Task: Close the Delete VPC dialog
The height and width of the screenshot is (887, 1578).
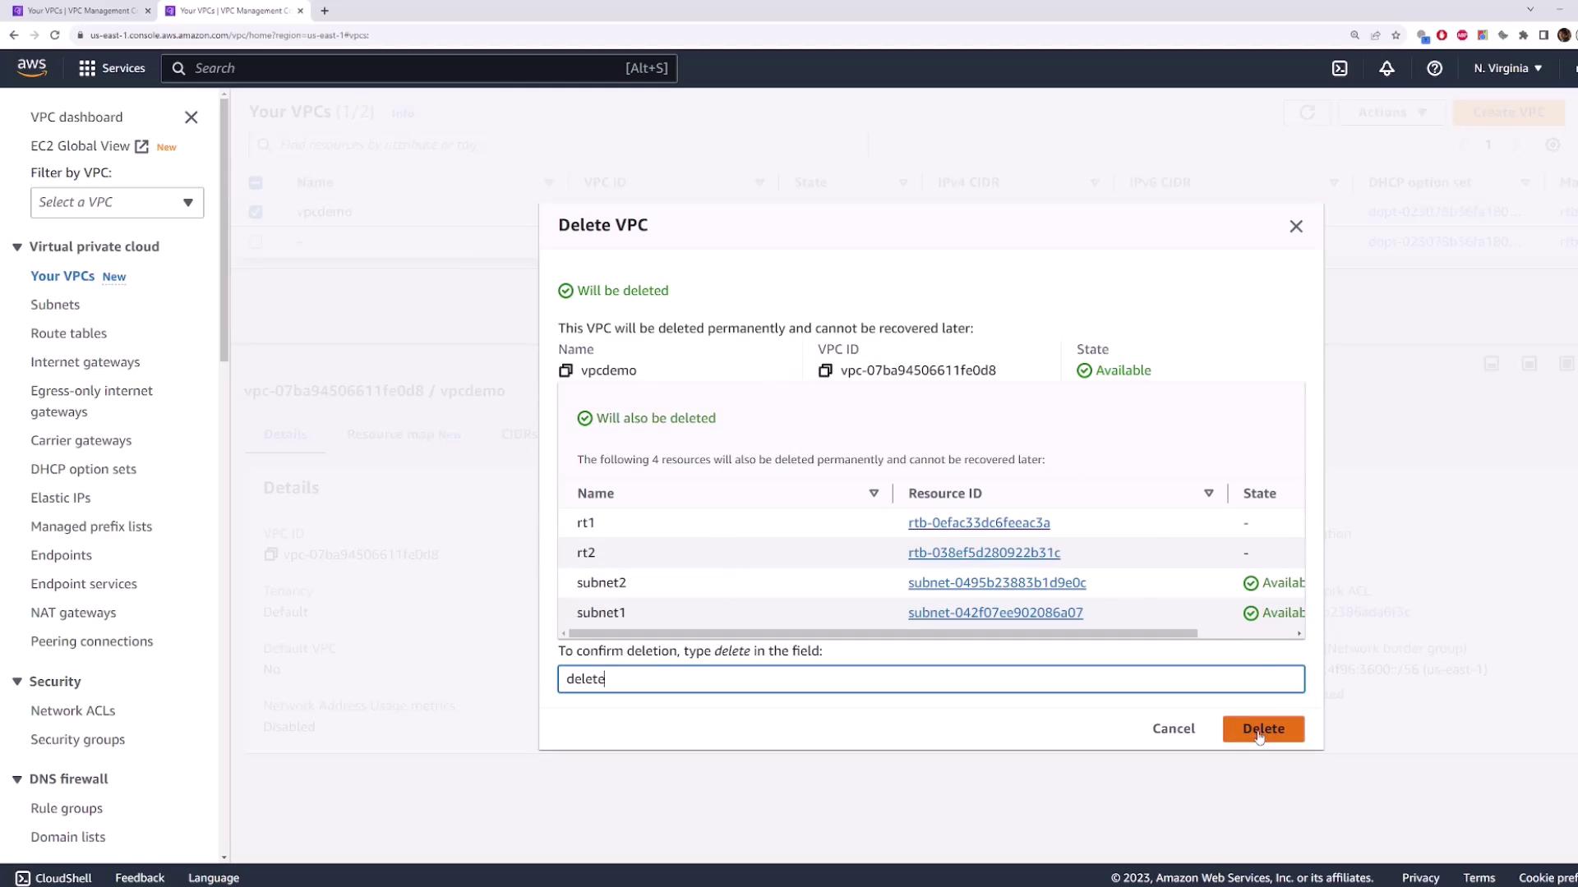Action: coord(1296,226)
